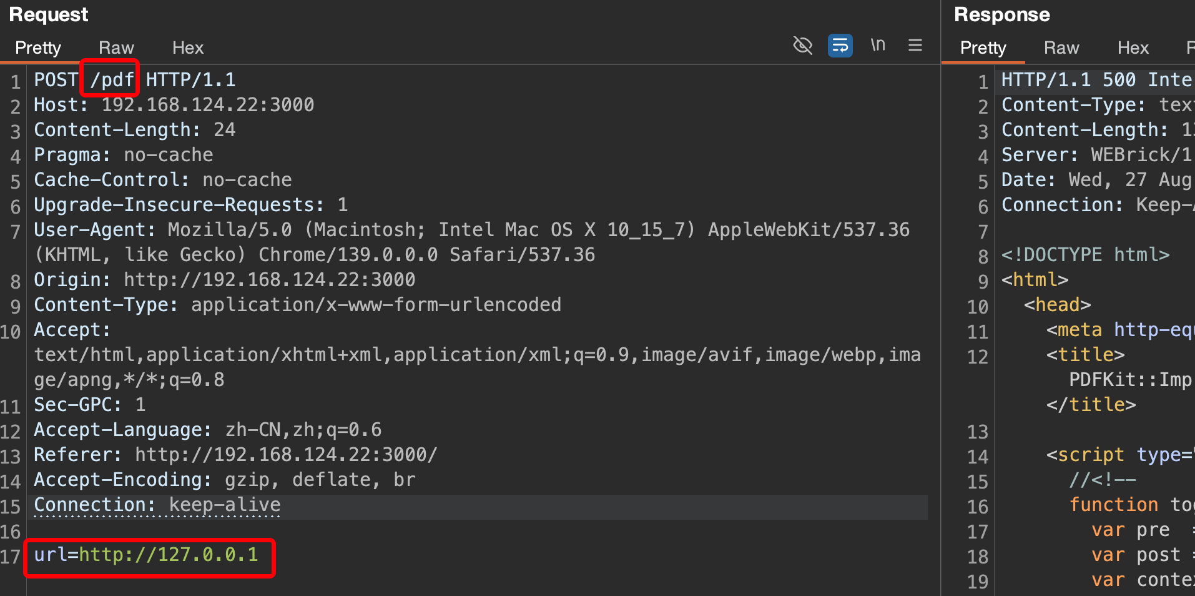Toggle the hide-eye icon in Request toolbar
This screenshot has height=596, width=1195.
pos(802,46)
